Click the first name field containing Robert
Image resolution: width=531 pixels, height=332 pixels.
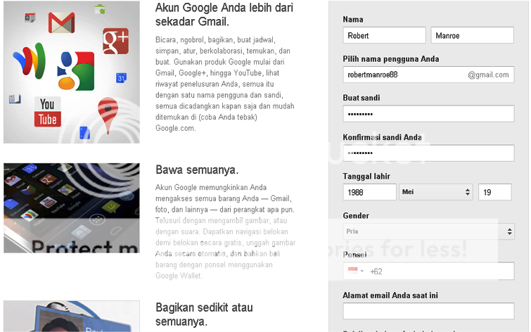tap(385, 35)
